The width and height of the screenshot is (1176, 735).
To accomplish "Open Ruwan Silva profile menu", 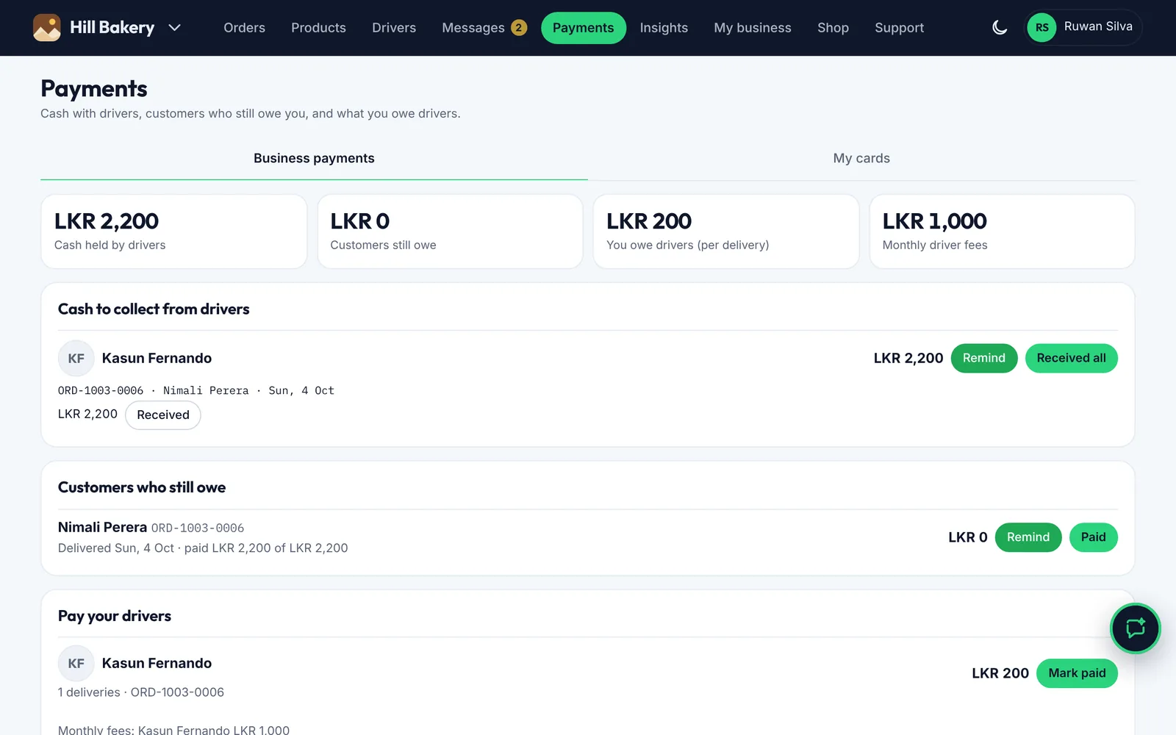I will pyautogui.click(x=1083, y=28).
